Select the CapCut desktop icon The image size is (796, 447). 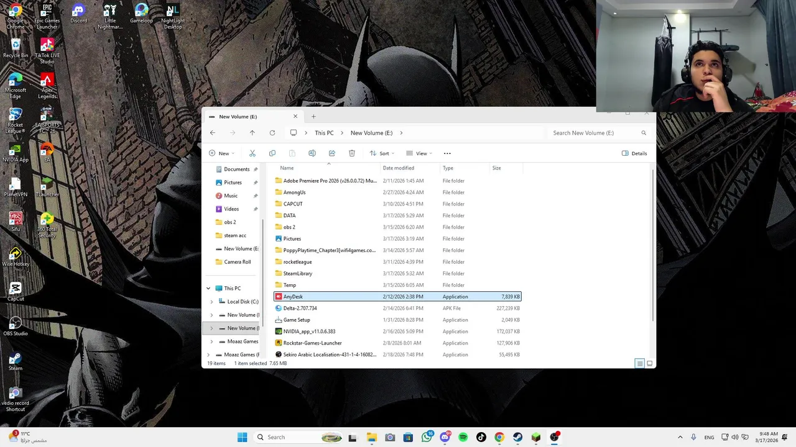pos(16,292)
